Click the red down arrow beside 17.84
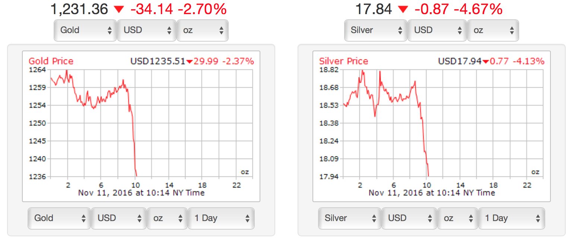 click(x=403, y=10)
